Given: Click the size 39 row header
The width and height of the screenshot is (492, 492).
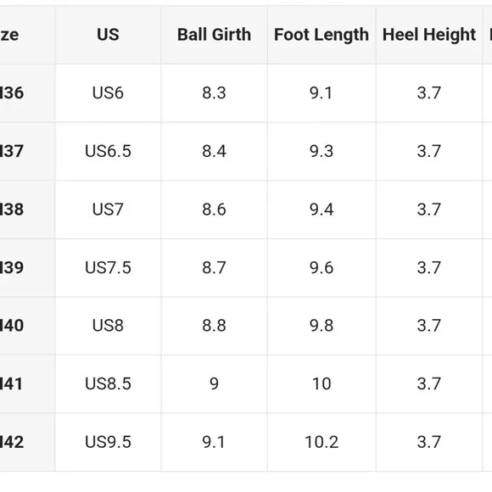Looking at the screenshot, I should 27,268.
